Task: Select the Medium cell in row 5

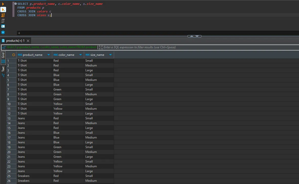Action: pyautogui.click(x=99, y=80)
